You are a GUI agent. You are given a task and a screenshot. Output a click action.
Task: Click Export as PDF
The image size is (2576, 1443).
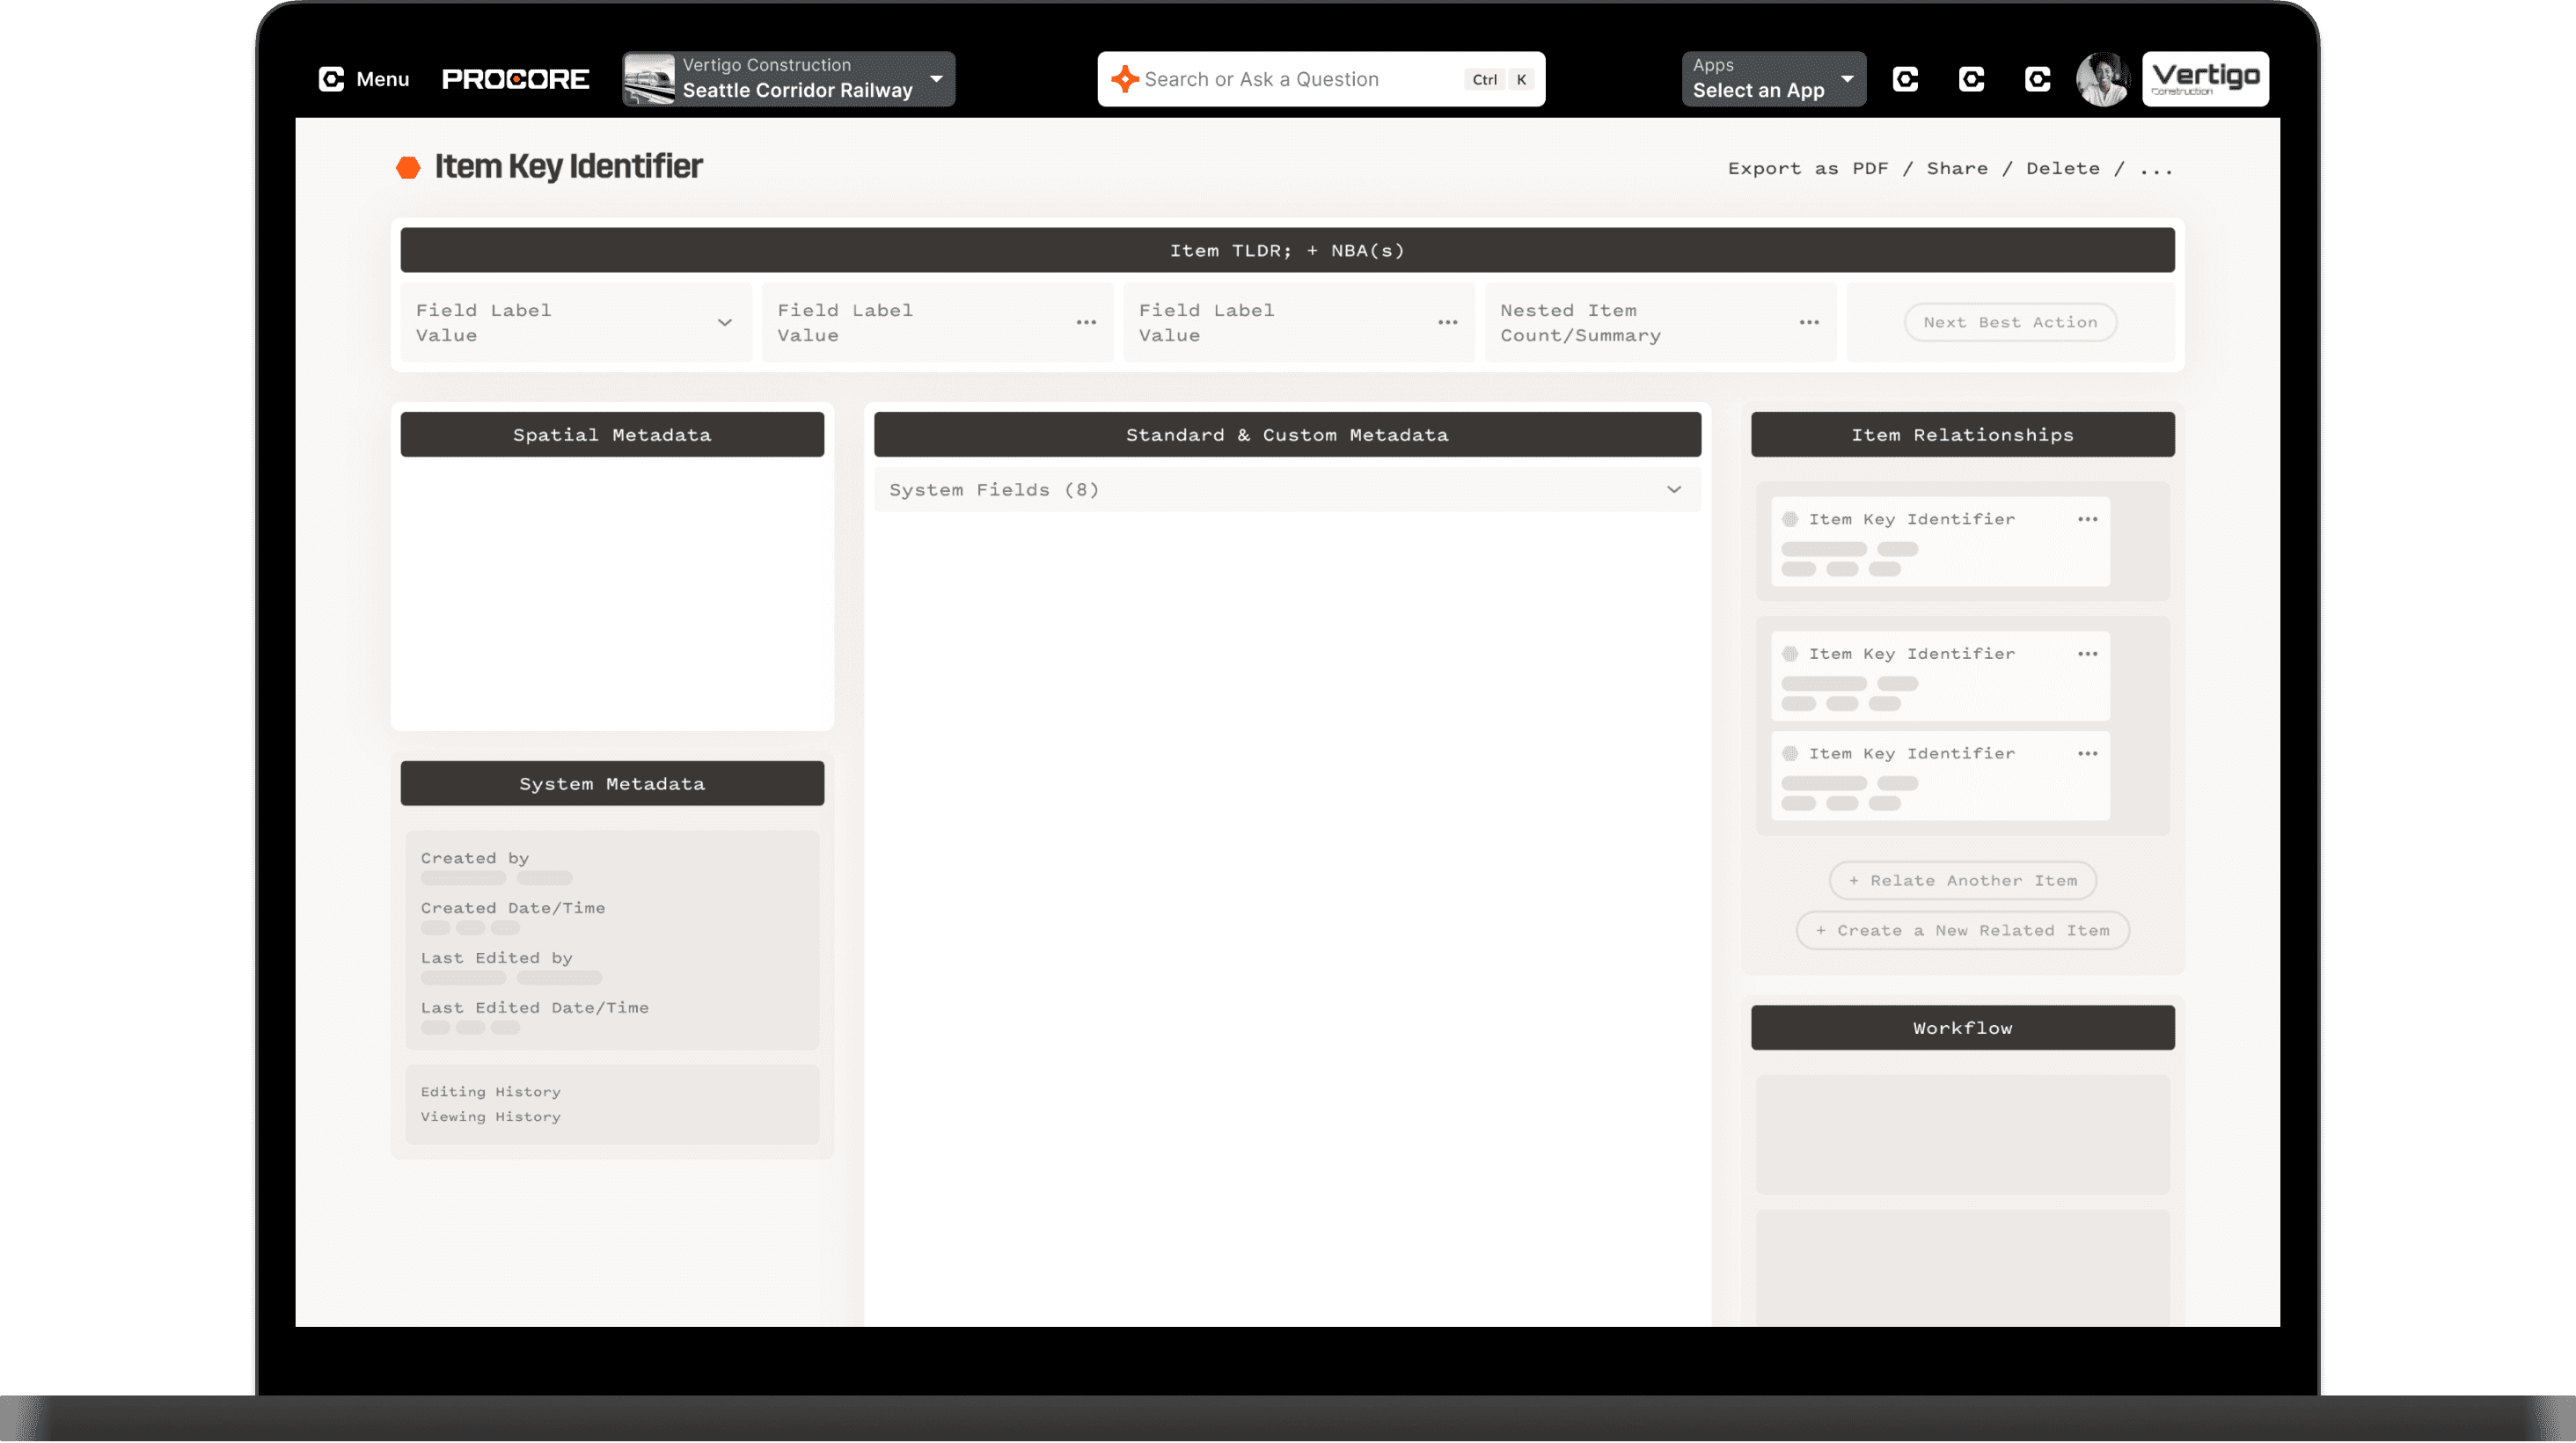coord(1808,168)
